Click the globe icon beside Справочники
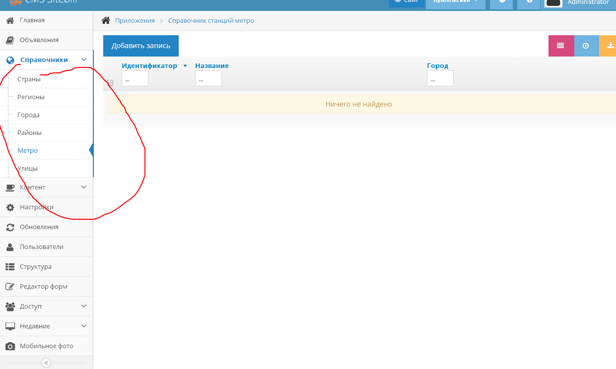This screenshot has width=616, height=369. [x=10, y=60]
